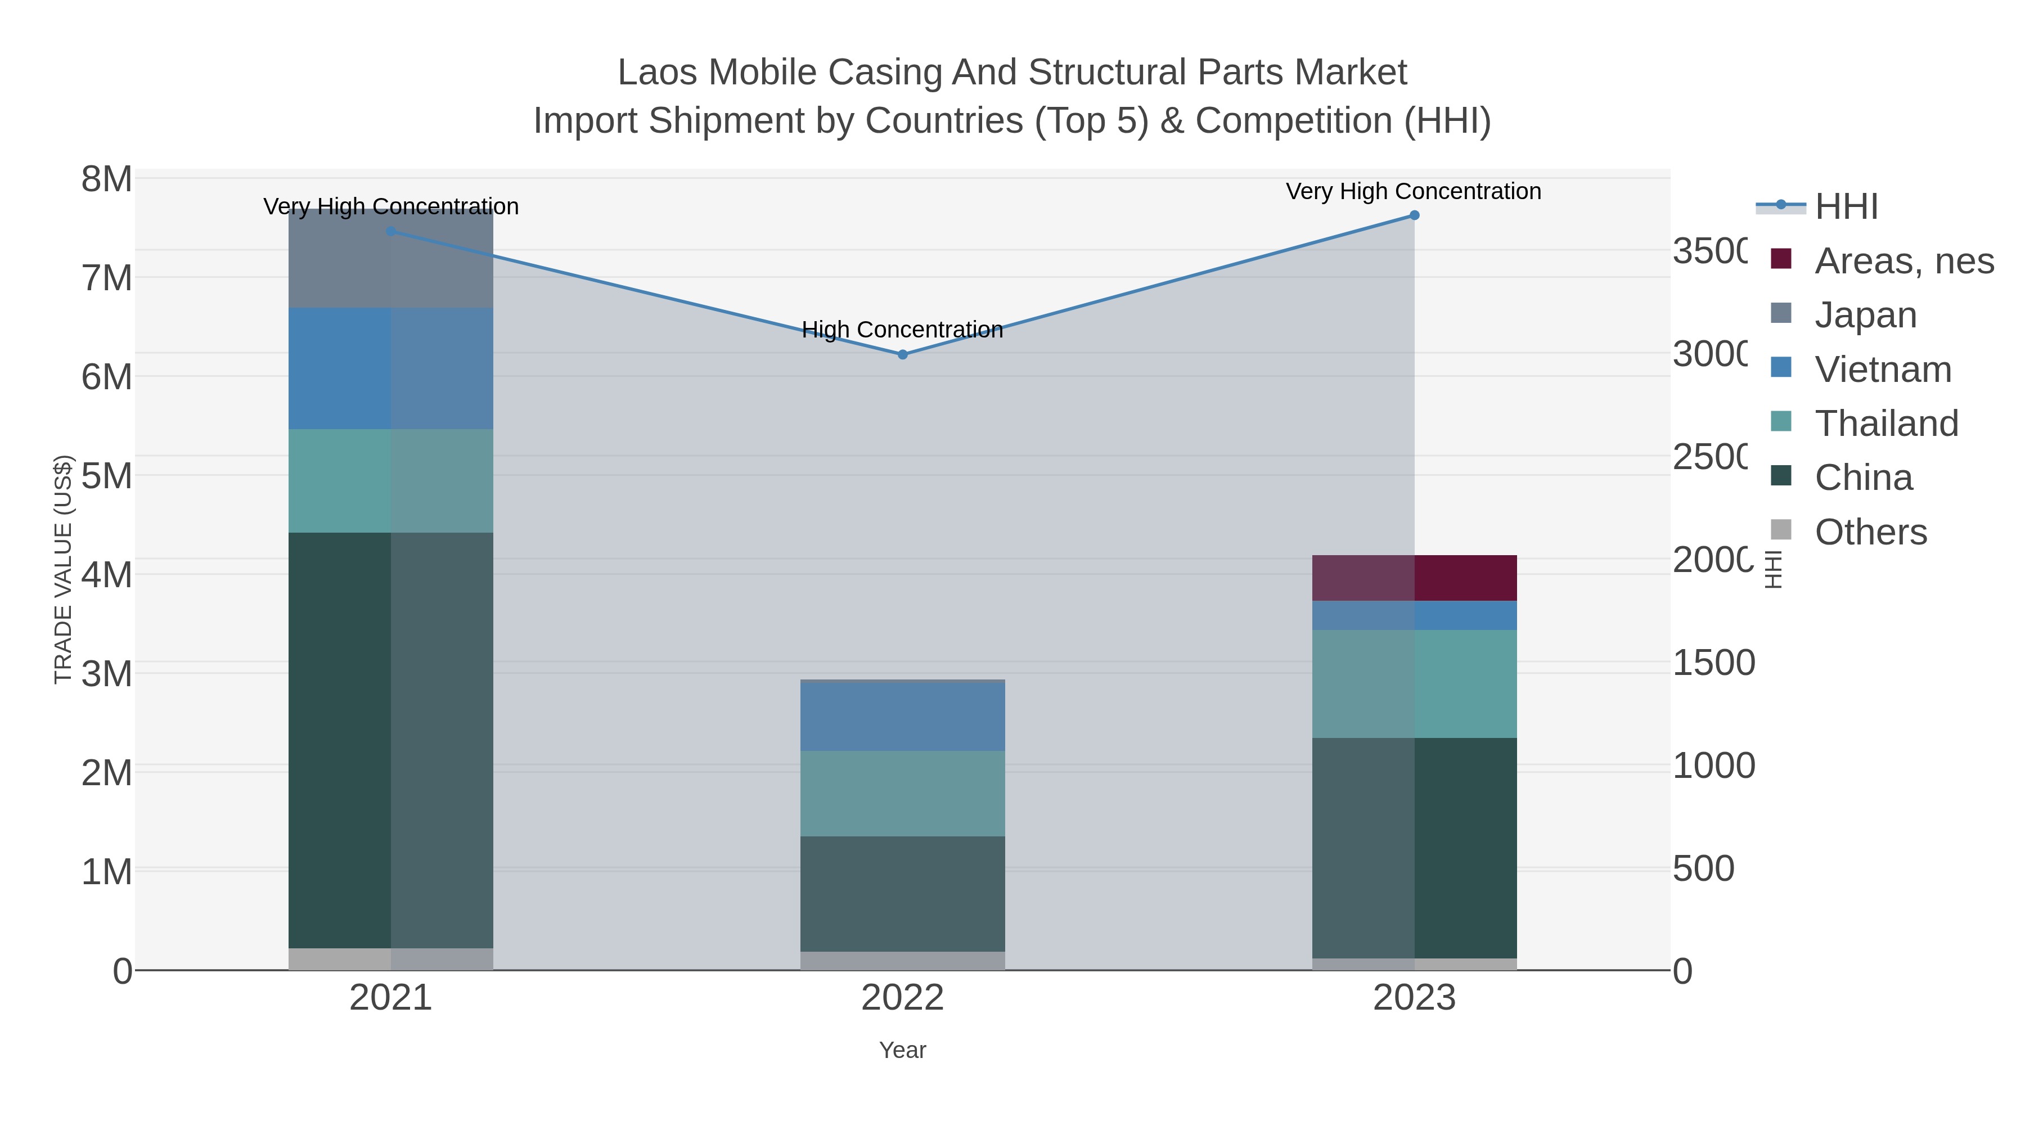
Task: Click the 500 tick on HHI axis
Action: (1703, 868)
